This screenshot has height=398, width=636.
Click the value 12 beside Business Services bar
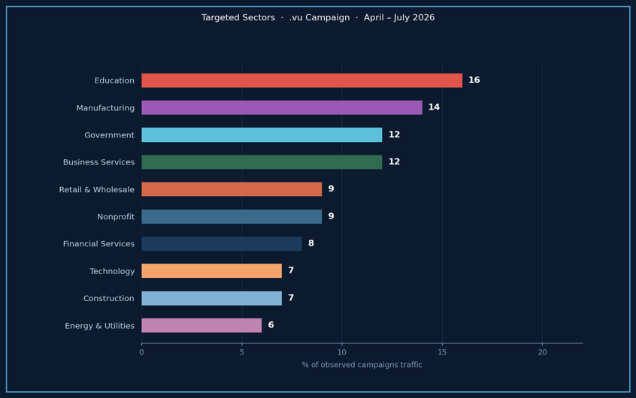(394, 161)
